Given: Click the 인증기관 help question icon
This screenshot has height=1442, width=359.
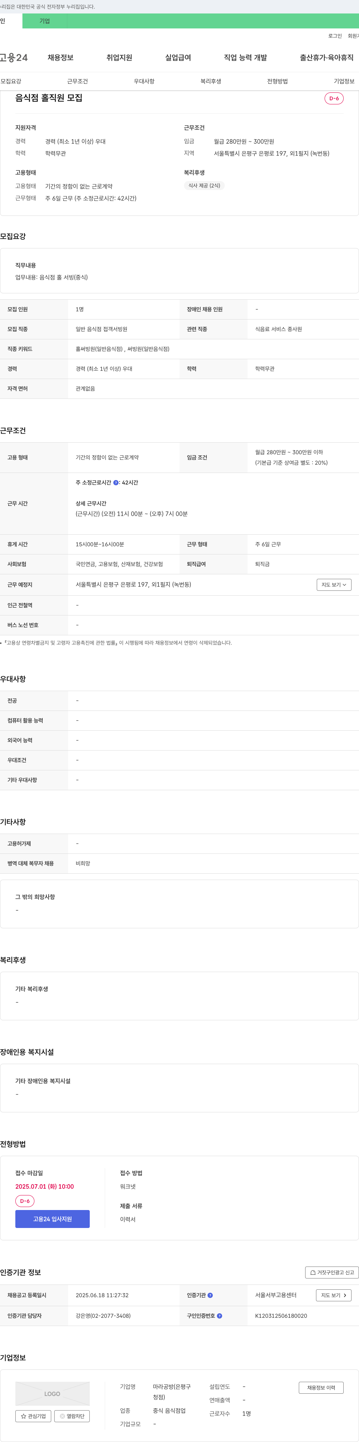Looking at the screenshot, I should 210,1295.
